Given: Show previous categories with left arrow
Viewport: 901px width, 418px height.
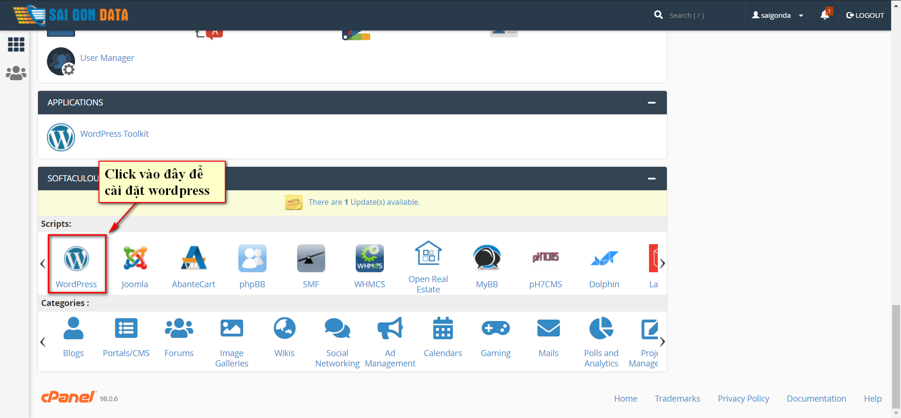Looking at the screenshot, I should coord(43,342).
